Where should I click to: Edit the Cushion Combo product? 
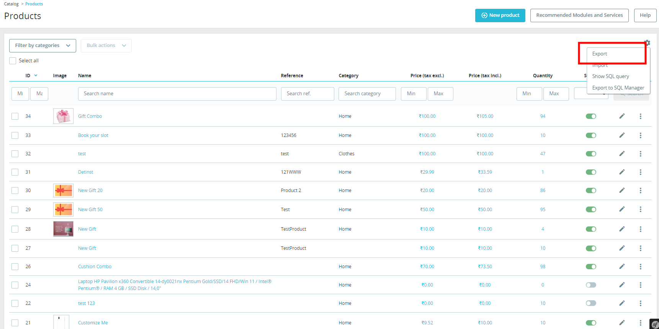[x=622, y=266]
